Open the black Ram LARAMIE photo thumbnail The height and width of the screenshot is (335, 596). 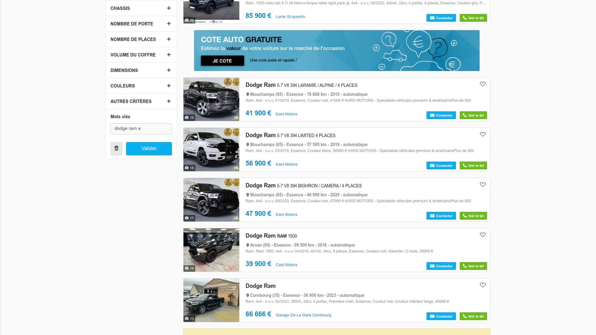[x=211, y=99]
